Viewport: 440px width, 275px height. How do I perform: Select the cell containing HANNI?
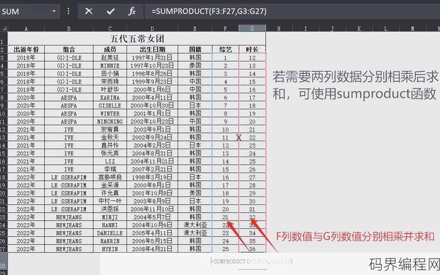[x=110, y=225]
